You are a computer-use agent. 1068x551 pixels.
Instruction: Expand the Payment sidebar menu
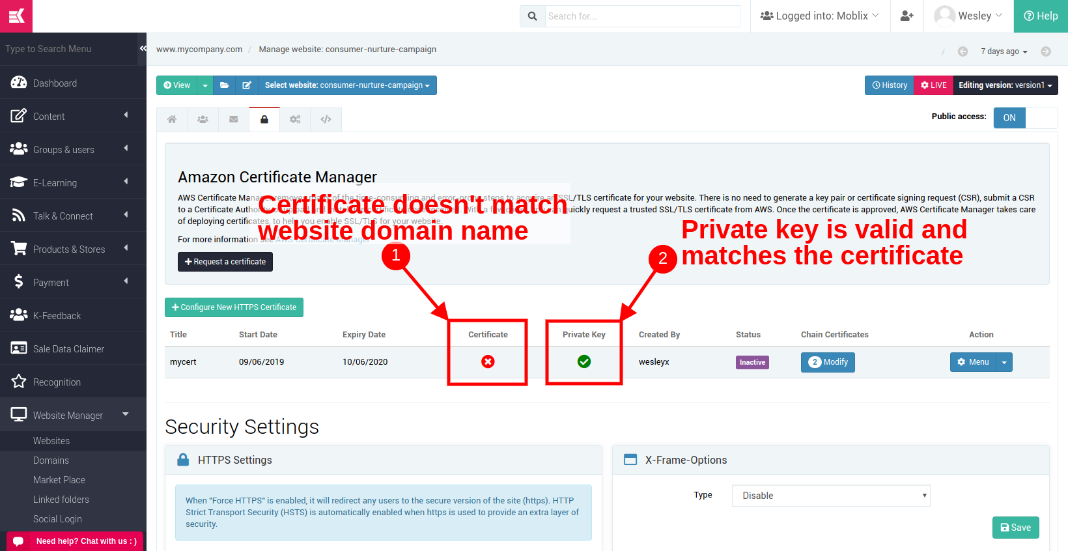tap(73, 282)
